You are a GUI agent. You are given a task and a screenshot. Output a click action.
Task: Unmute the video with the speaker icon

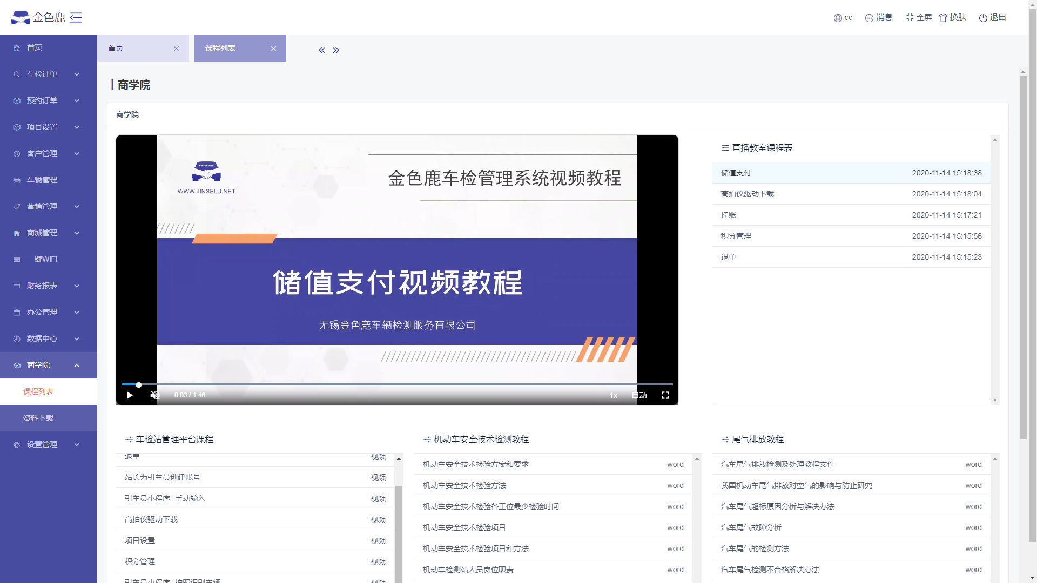click(155, 395)
